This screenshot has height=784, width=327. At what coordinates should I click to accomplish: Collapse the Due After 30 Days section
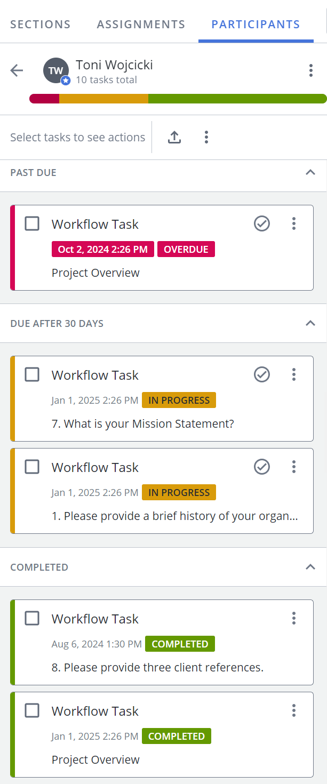pyautogui.click(x=310, y=323)
